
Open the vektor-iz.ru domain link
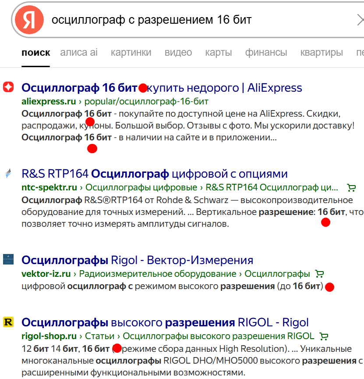(46, 274)
